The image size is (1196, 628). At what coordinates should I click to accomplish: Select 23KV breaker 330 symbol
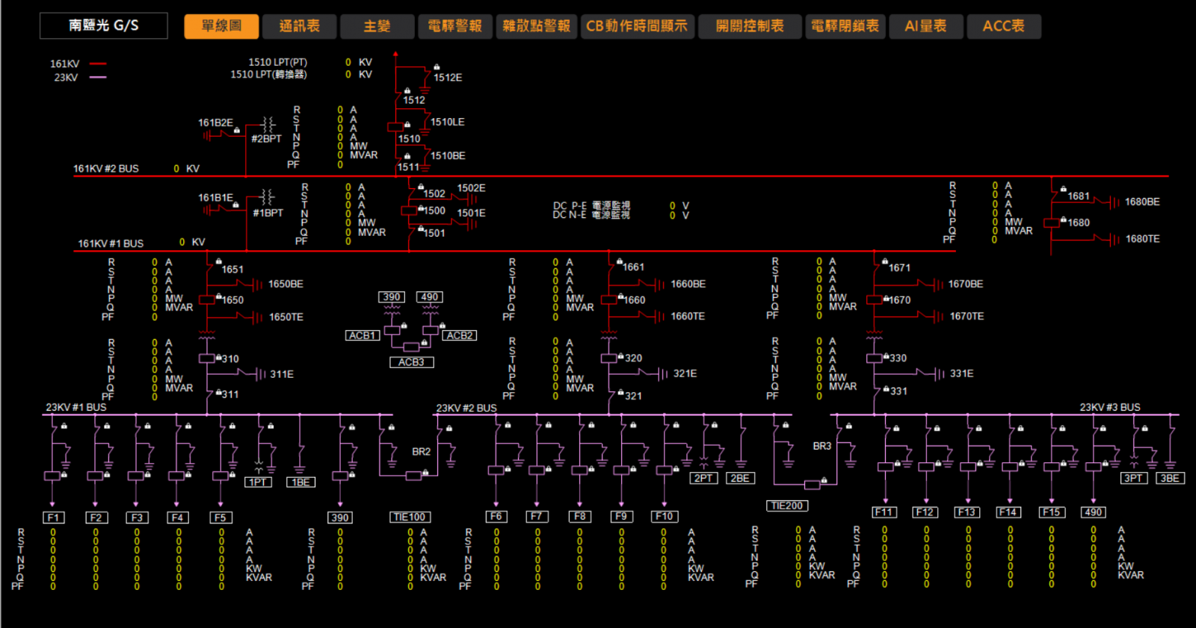(874, 358)
